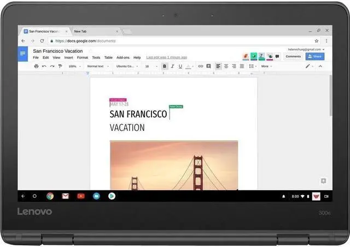
Task: Open the helenechung@gmail.com account dropdown
Action: 306,50
